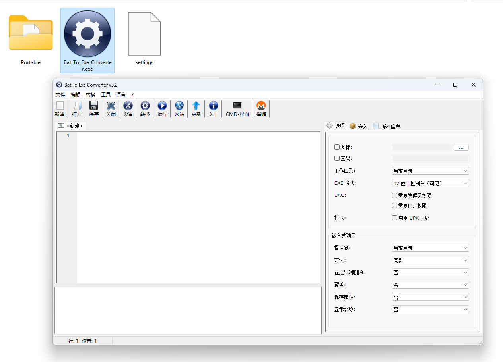Viewport: 503px width, 362px height.
Task: Enable the 密码 (Password) checkbox
Action: [x=337, y=158]
